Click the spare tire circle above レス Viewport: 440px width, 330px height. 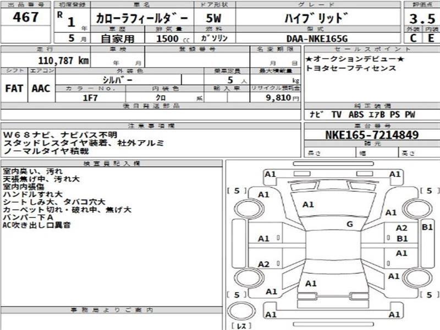click(x=241, y=310)
